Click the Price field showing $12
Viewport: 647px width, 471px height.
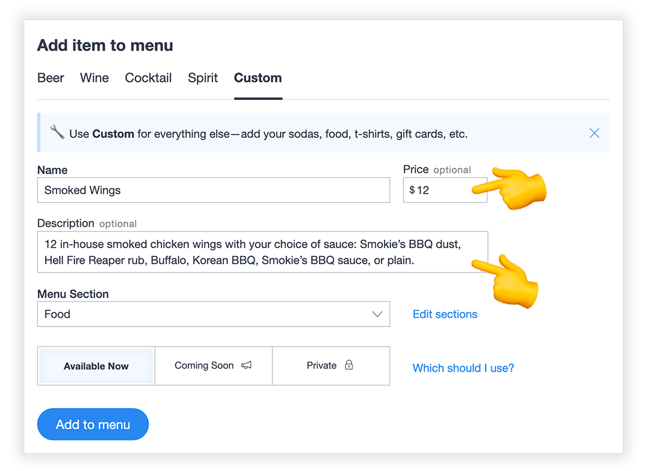[445, 190]
